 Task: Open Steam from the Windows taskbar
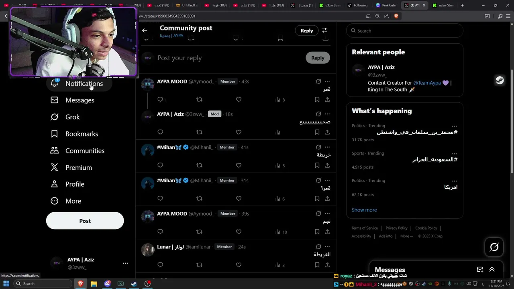point(134,284)
